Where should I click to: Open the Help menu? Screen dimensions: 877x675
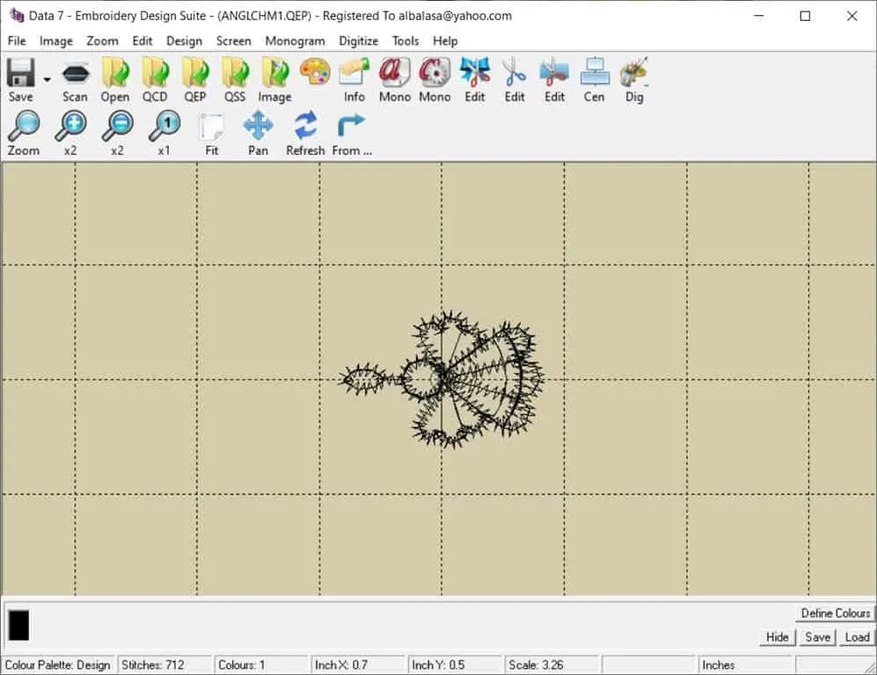[x=445, y=40]
